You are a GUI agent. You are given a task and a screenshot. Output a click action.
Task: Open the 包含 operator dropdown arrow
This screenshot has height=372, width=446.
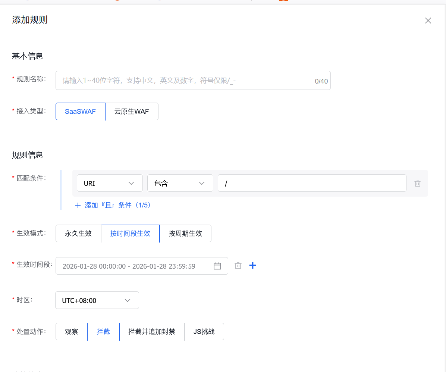[x=201, y=183]
